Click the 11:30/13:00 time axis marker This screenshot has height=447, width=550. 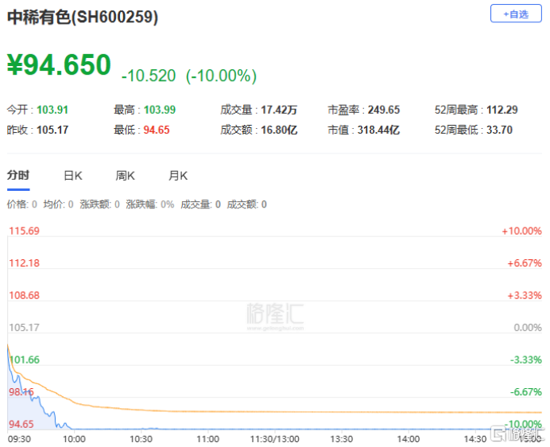(274, 438)
